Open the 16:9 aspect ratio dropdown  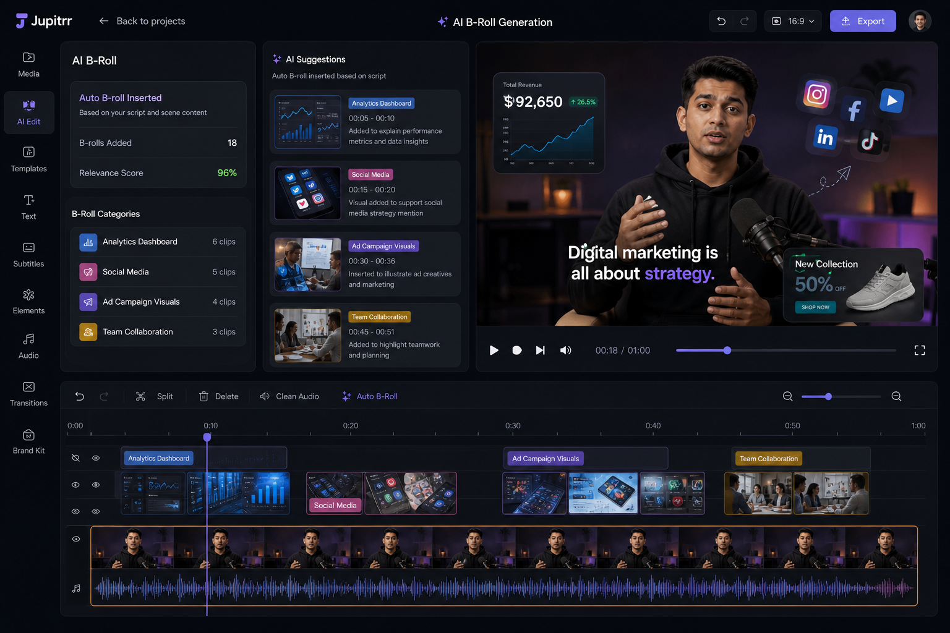tap(793, 21)
